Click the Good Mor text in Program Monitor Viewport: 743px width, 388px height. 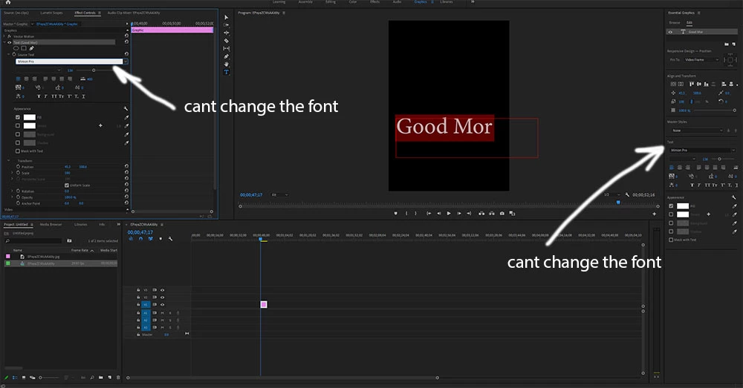[444, 126]
